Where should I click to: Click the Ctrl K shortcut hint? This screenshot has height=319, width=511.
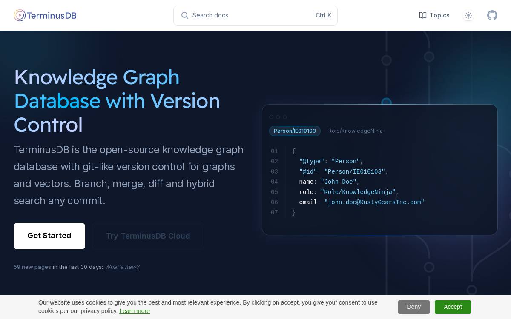pos(323,15)
